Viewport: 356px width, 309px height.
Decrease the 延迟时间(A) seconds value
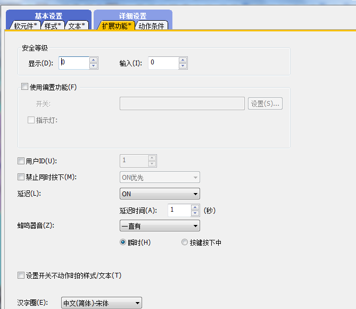[x=196, y=213]
